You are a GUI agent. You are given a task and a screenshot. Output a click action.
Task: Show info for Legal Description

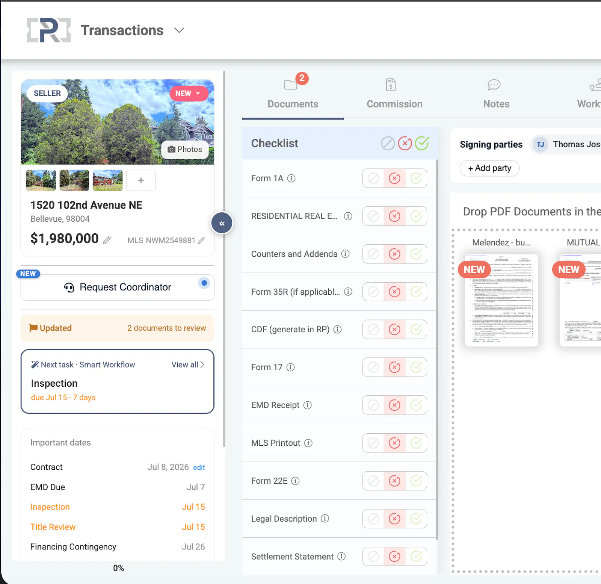325,519
